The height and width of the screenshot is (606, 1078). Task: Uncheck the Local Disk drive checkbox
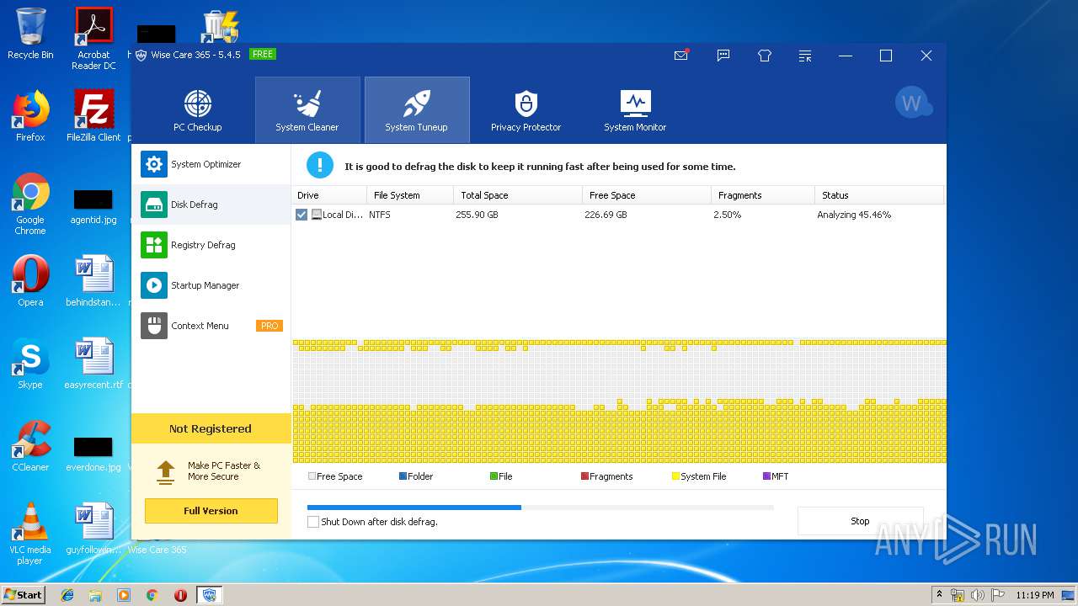point(302,215)
